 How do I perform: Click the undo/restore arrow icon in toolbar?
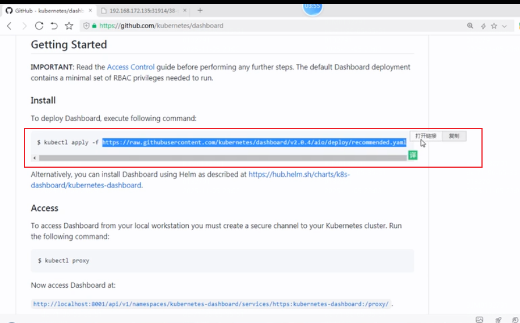coord(54,25)
